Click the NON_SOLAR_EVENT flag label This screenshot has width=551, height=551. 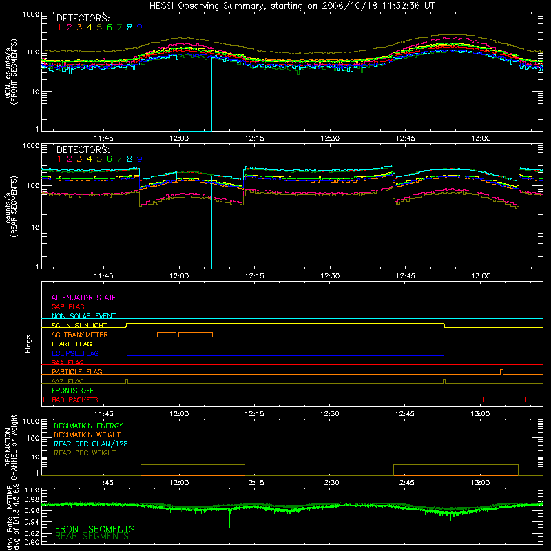tap(83, 316)
